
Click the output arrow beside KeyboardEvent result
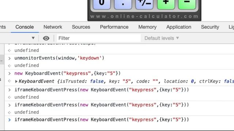pyautogui.click(x=10, y=81)
